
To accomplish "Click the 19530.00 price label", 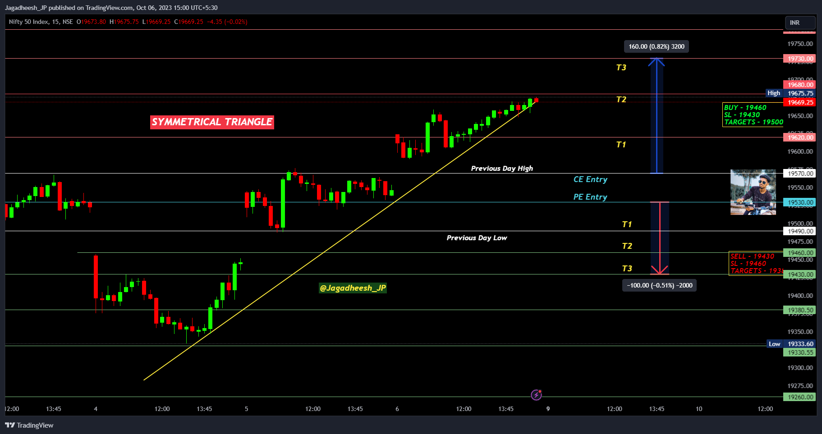I will pyautogui.click(x=799, y=202).
